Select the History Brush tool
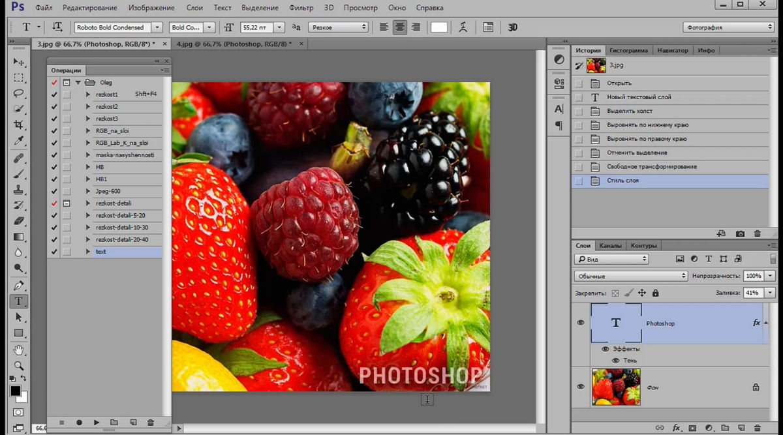The width and height of the screenshot is (783, 435). point(18,205)
